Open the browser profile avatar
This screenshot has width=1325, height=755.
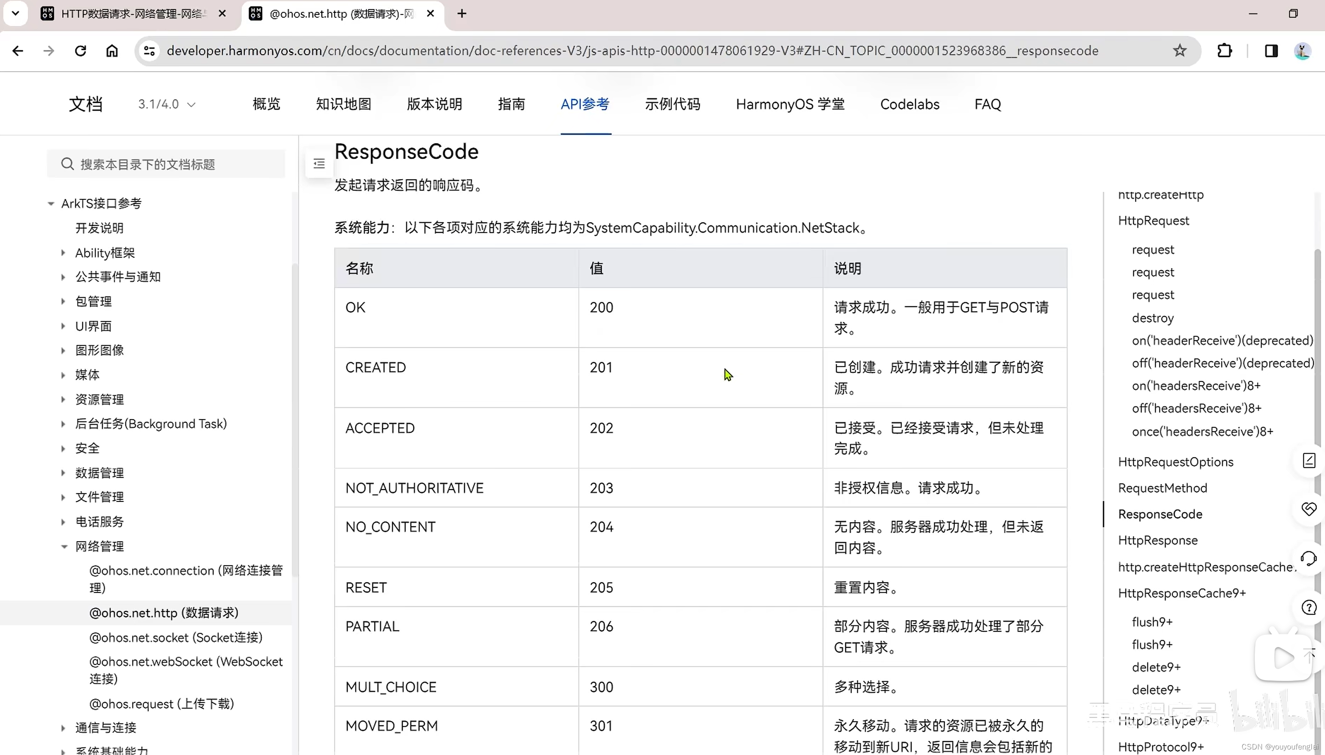[1302, 51]
